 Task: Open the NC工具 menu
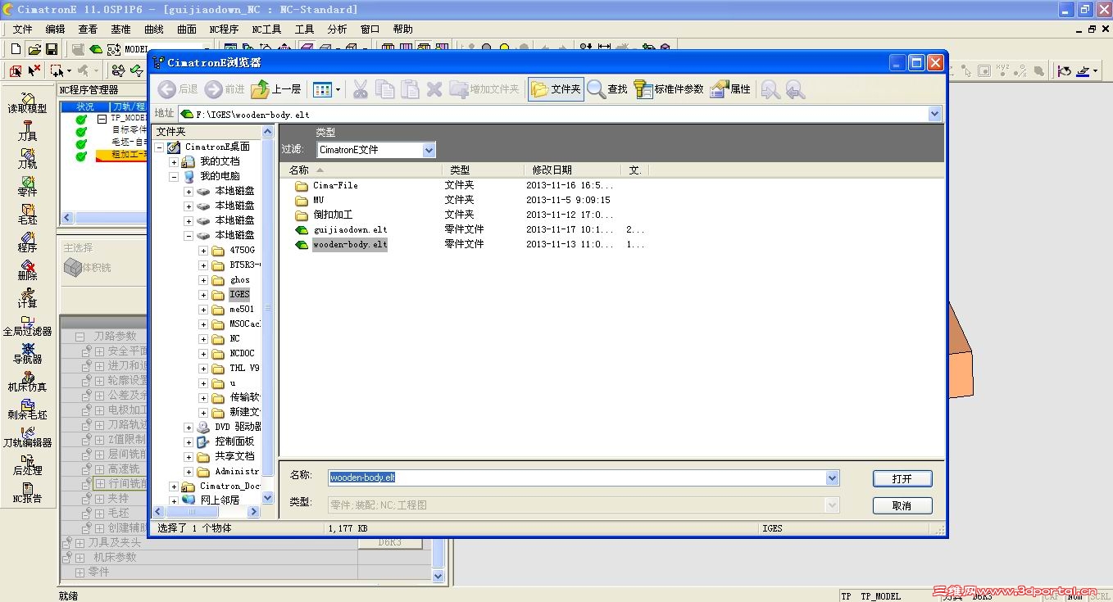coord(266,29)
